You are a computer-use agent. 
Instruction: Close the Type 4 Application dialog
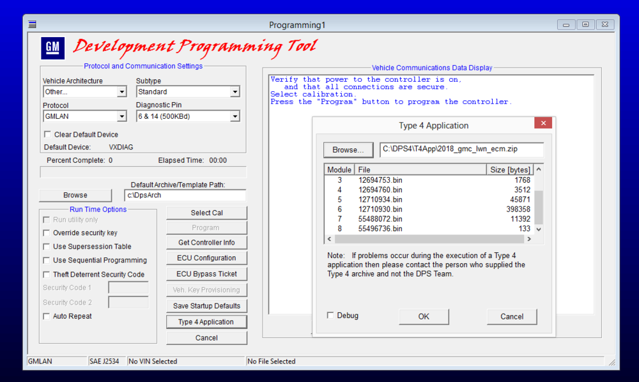pos(543,123)
